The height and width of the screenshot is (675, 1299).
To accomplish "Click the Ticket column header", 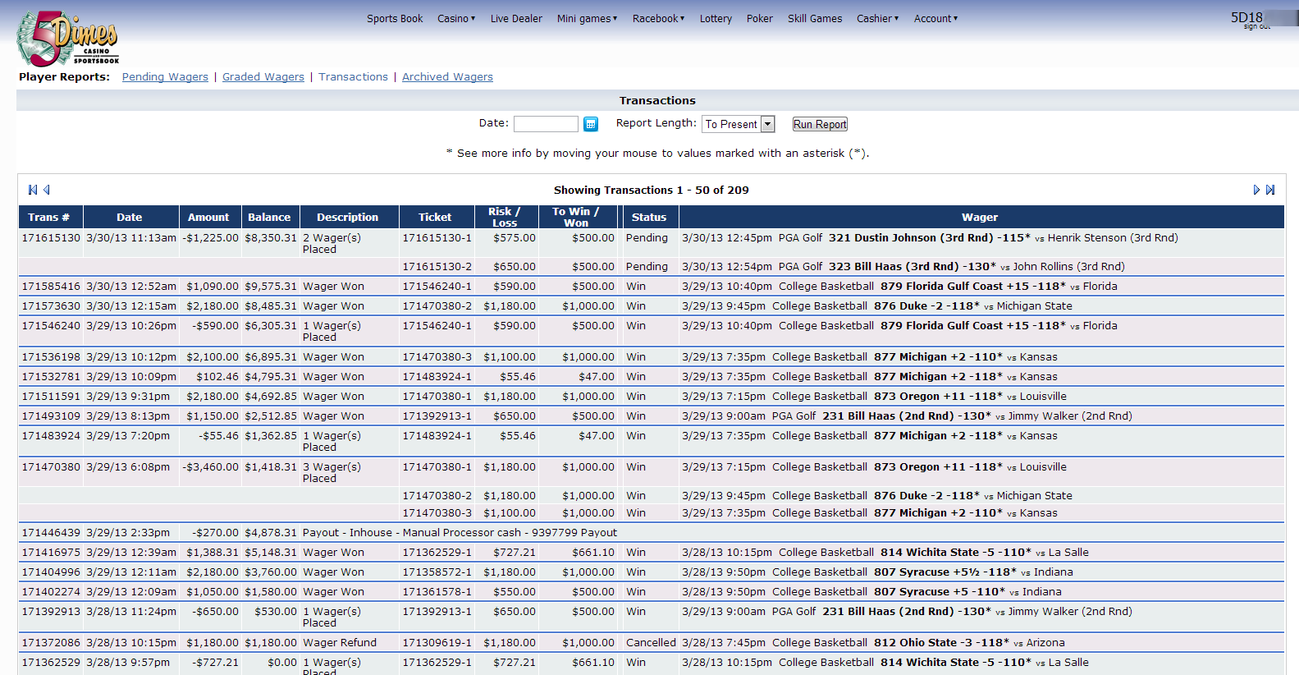I will [435, 217].
